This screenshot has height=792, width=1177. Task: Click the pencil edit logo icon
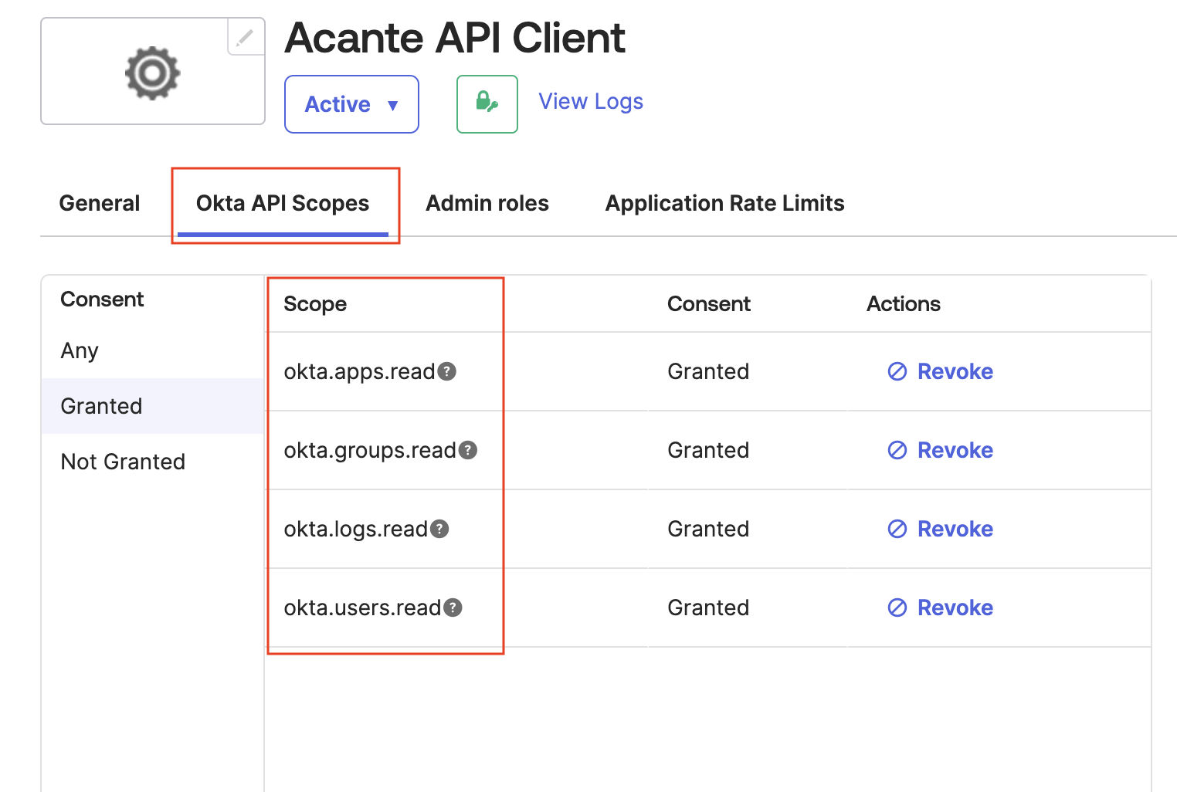[246, 37]
